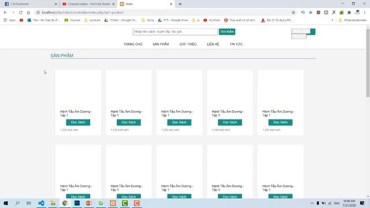Open the GIỚI THIỆU menu item
370x208 pixels.
(x=188, y=44)
